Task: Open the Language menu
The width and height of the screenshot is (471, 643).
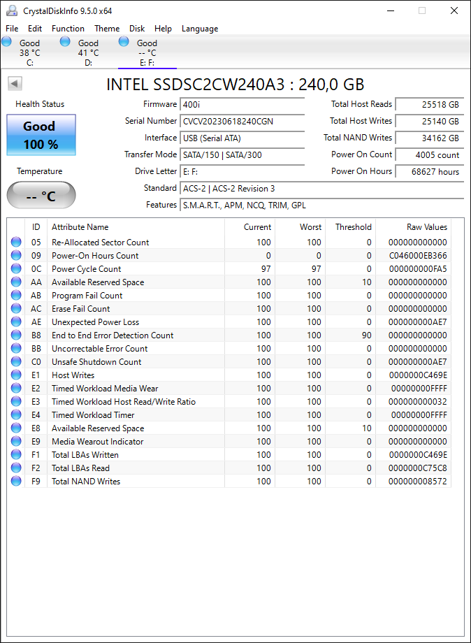Action: tap(200, 28)
